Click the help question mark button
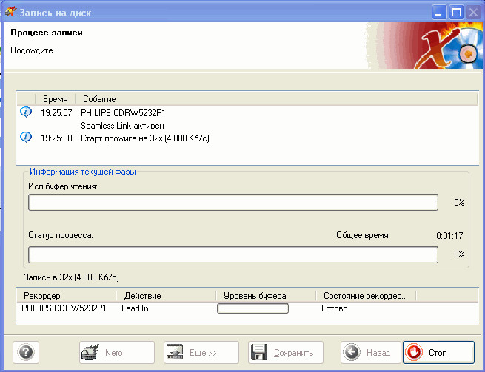 (x=25, y=353)
